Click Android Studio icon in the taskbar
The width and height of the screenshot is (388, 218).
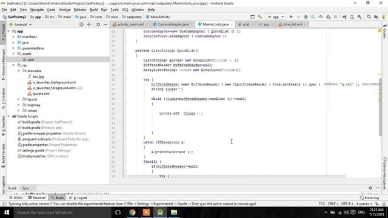[x=160, y=213]
